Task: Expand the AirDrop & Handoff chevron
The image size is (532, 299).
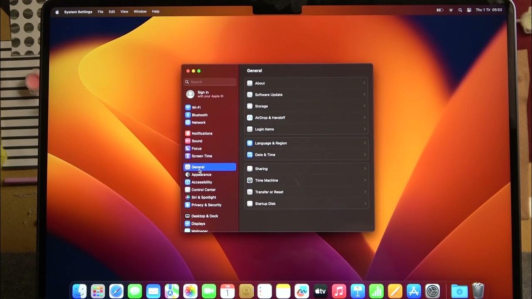Action: coord(365,118)
